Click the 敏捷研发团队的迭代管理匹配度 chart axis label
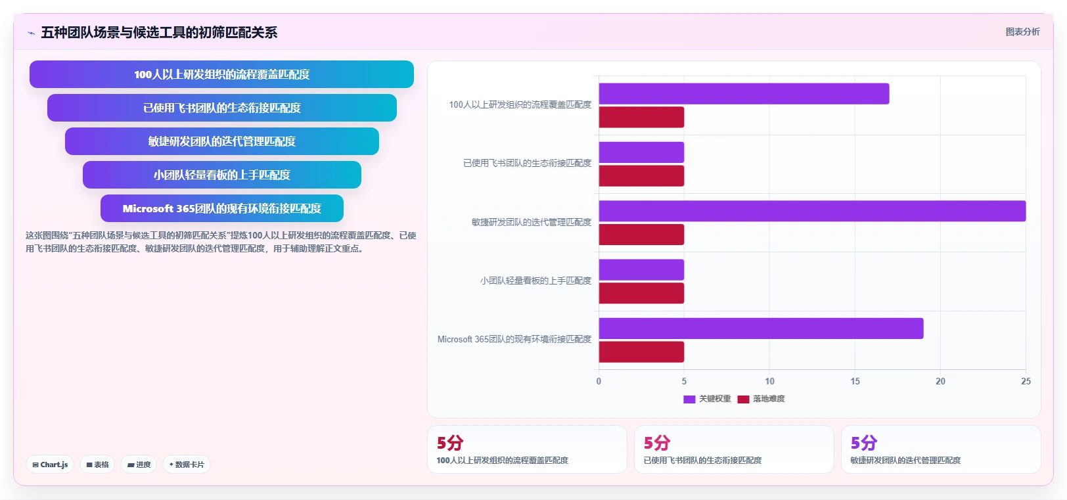Viewport: 1067px width, 500px height. [532, 222]
